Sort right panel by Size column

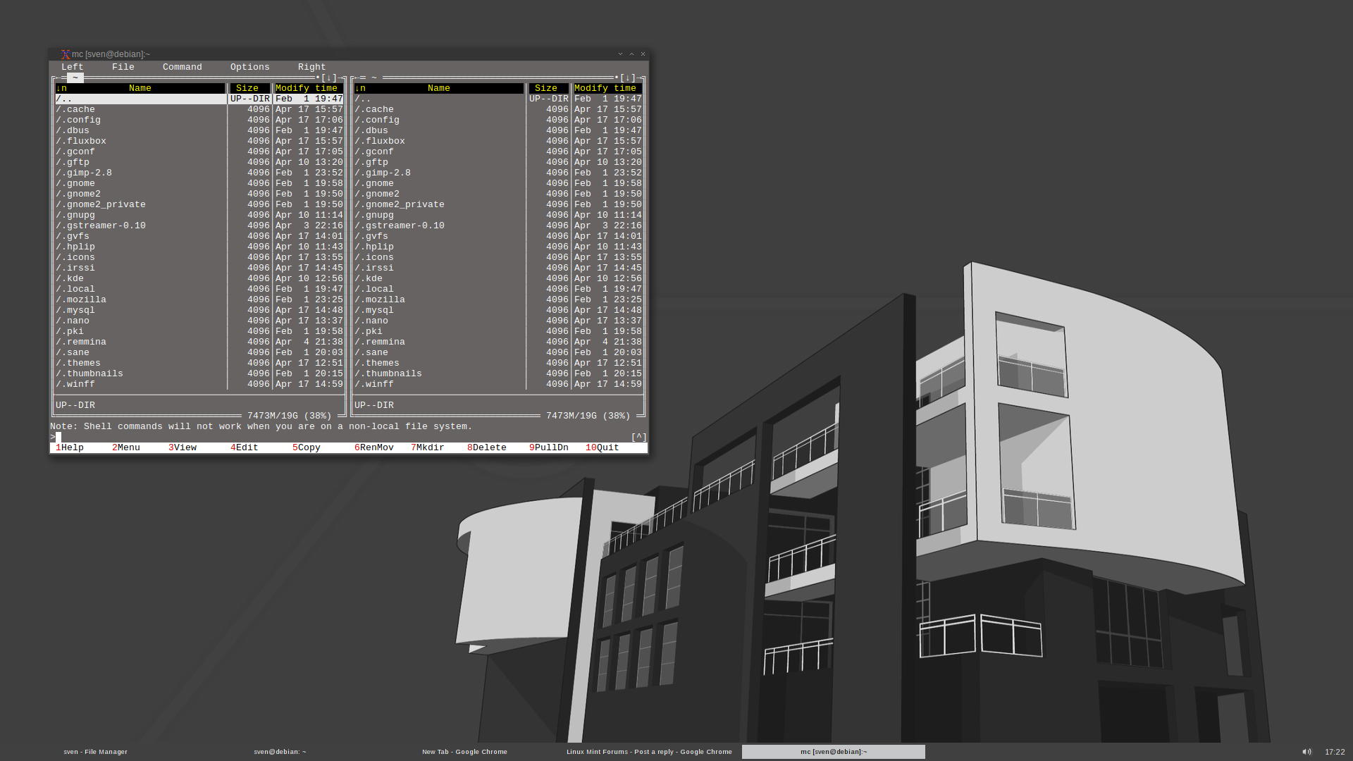546,88
